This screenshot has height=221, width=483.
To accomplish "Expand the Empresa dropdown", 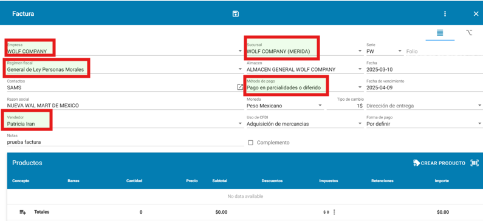I will pos(240,51).
